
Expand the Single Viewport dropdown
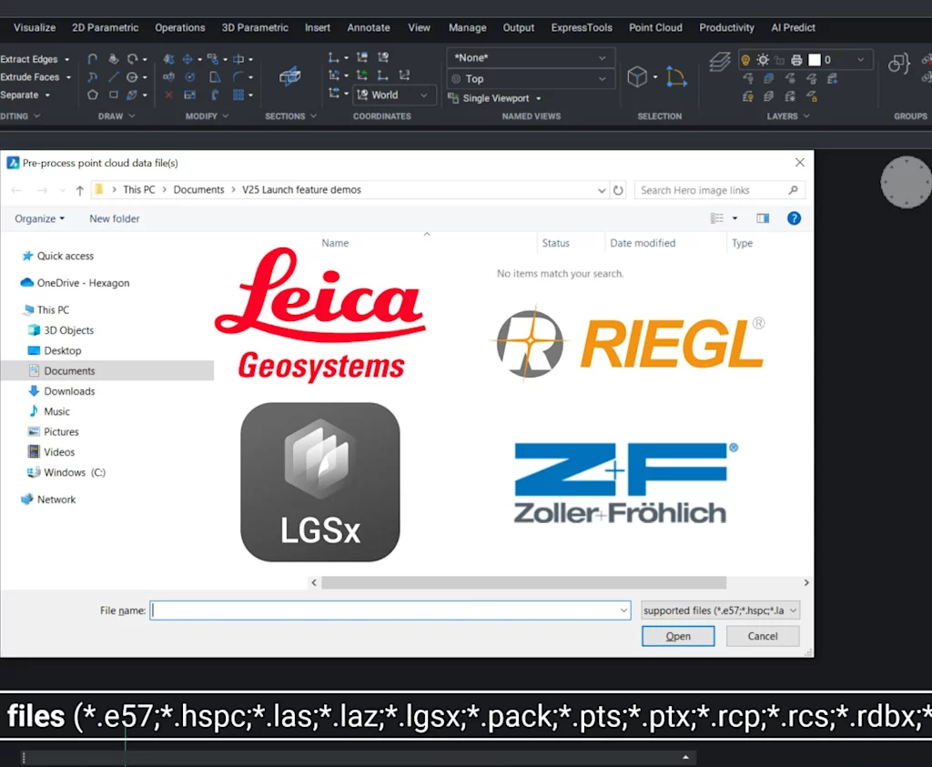click(539, 98)
